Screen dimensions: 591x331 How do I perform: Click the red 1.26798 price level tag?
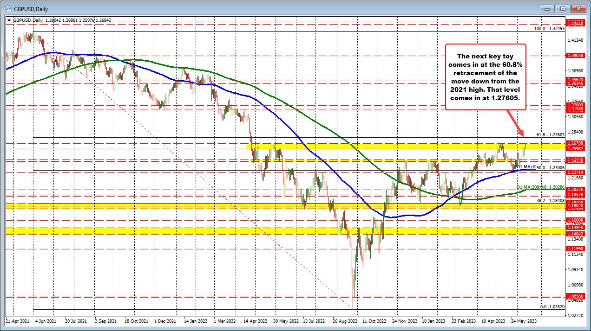(575, 143)
